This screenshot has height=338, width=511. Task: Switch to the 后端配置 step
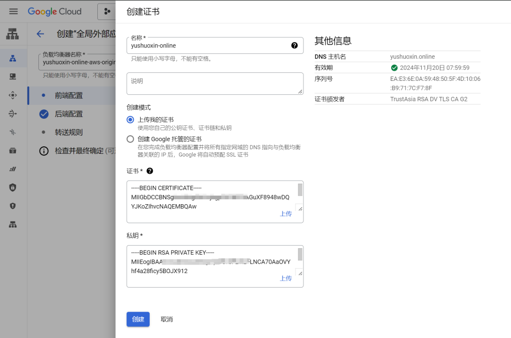point(69,114)
